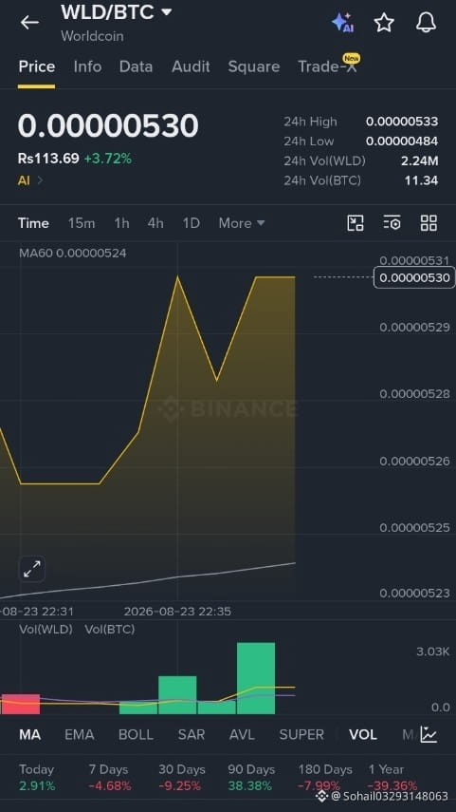This screenshot has height=812, width=456.
Task: Add WLD/BTC to favorites star
Action: click(x=384, y=22)
